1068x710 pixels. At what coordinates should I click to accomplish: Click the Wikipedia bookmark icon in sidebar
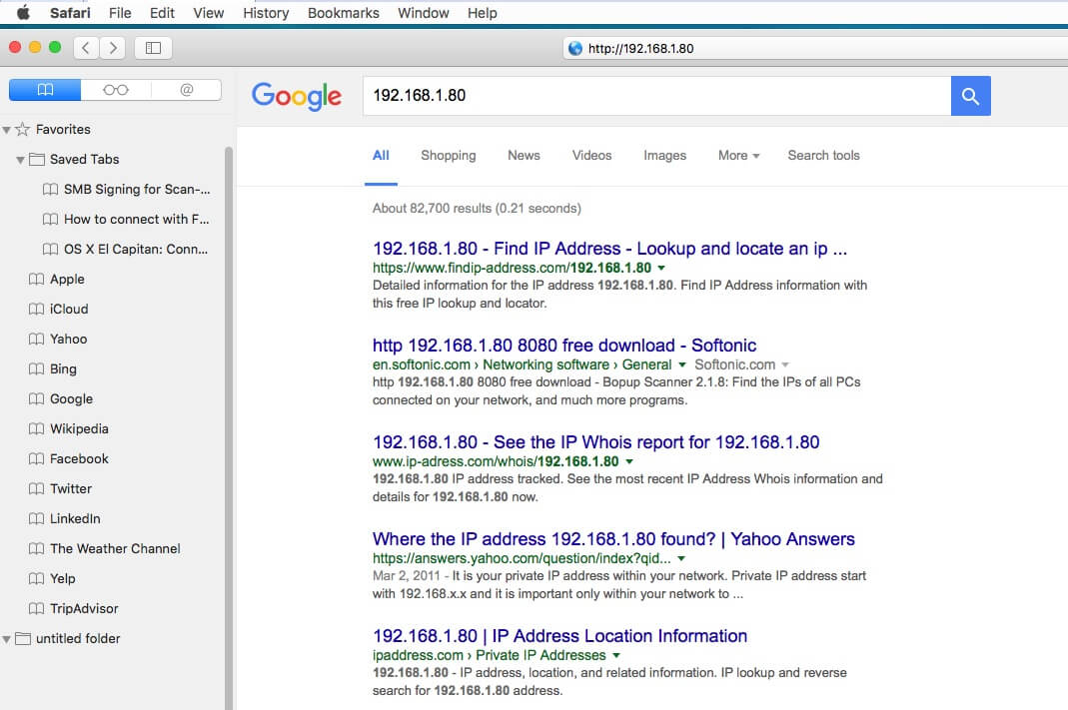tap(37, 428)
